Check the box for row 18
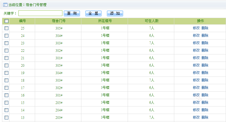The width and height of the screenshot is (226, 122). coord(7,80)
